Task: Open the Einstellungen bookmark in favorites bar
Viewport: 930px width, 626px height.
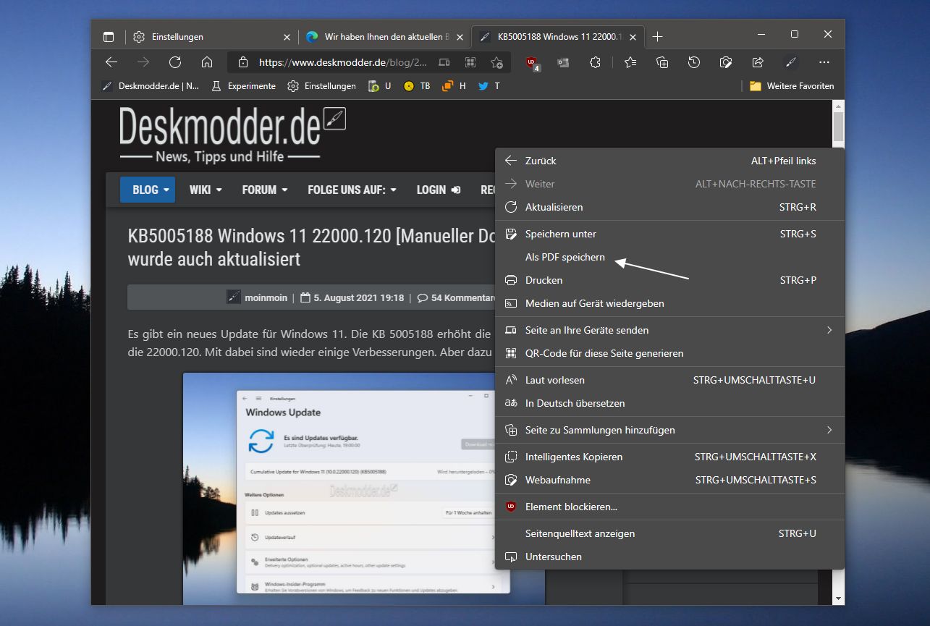Action: 321,86
